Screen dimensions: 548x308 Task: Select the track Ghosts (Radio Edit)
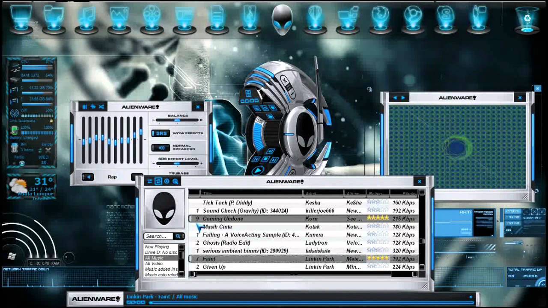303,243
